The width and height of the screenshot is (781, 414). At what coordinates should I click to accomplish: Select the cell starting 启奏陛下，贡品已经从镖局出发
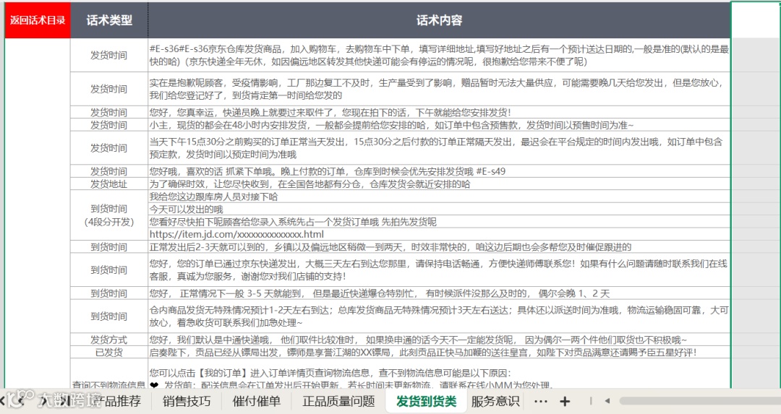[440, 353]
